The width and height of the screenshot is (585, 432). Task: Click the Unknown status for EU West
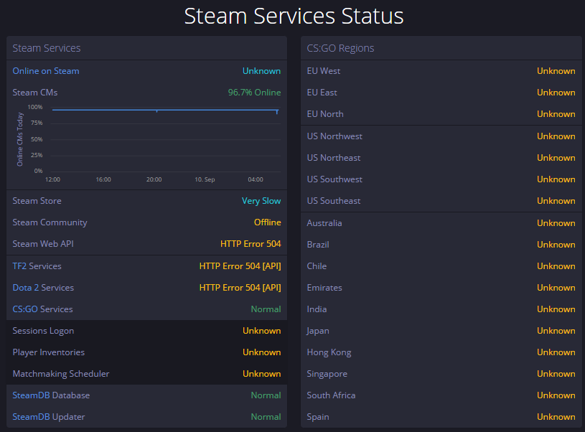pyautogui.click(x=556, y=71)
